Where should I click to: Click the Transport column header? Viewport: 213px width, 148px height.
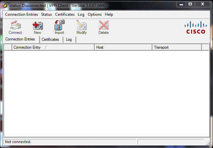[x=177, y=47]
